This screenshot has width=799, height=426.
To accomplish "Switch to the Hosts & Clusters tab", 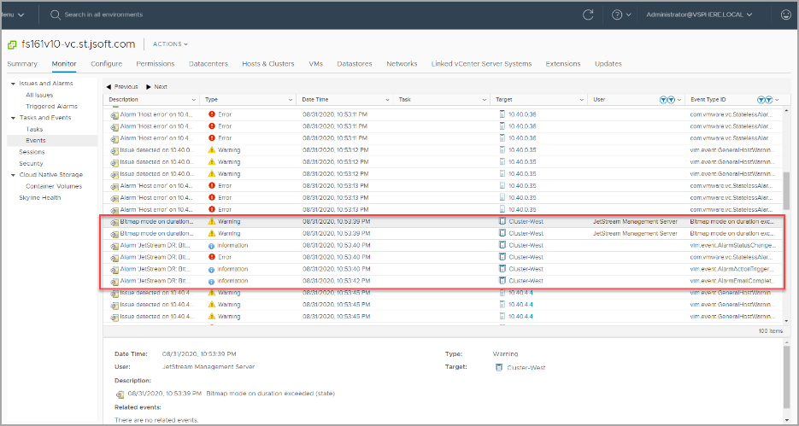I will pyautogui.click(x=267, y=63).
